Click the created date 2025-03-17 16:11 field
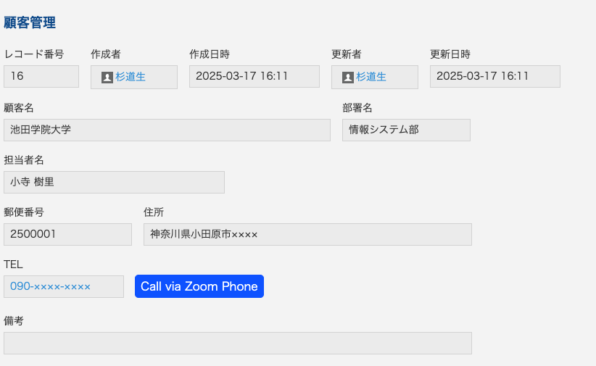 254,76
